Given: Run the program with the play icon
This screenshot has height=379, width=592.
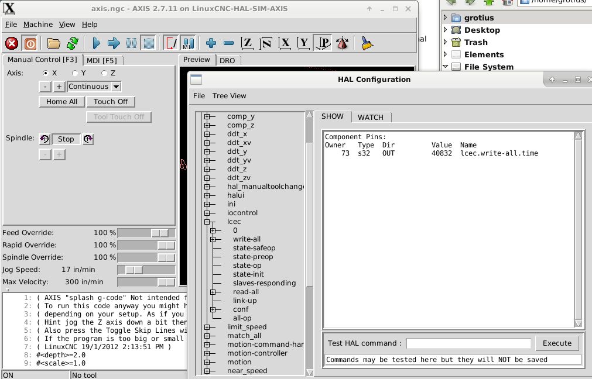Looking at the screenshot, I should [x=96, y=43].
